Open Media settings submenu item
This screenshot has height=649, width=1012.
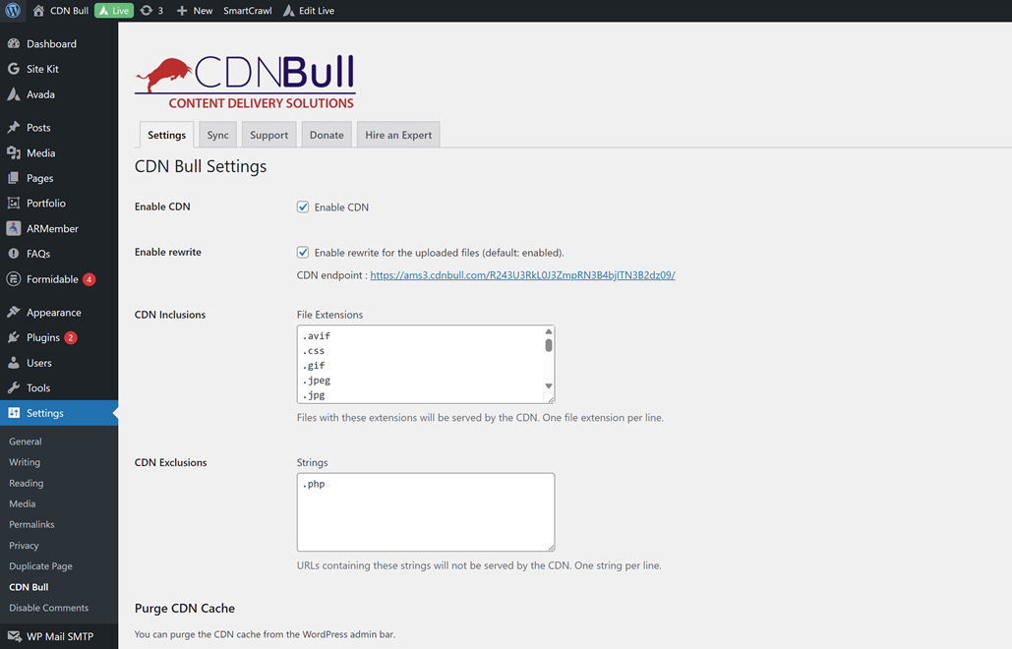(x=23, y=503)
